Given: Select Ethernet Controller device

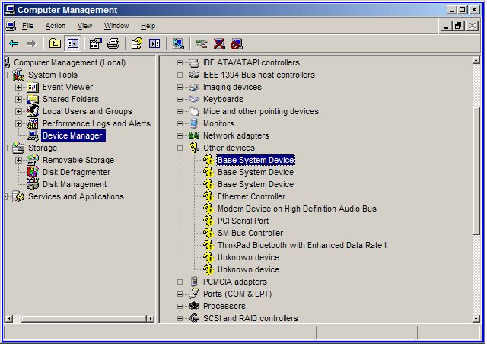Looking at the screenshot, I should [251, 196].
